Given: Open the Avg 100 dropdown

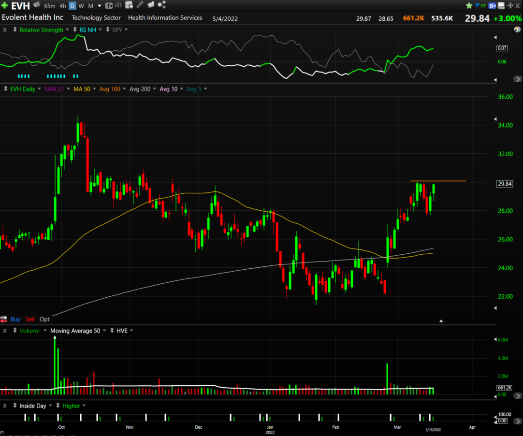Looking at the screenshot, I should (x=124, y=89).
